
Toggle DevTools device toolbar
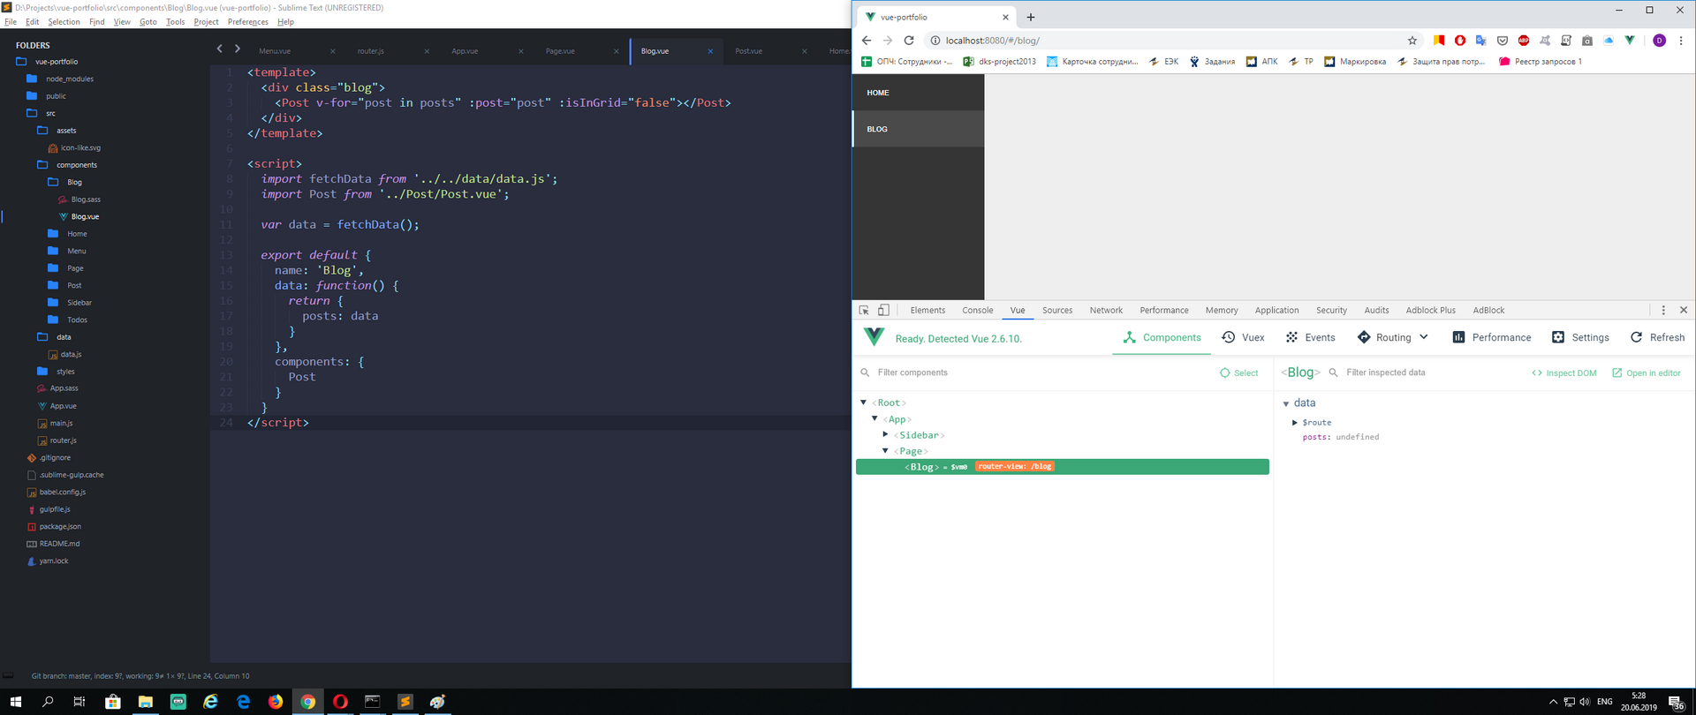pyautogui.click(x=883, y=310)
